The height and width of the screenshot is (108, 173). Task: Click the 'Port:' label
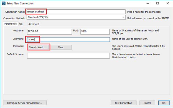[x=76, y=31]
